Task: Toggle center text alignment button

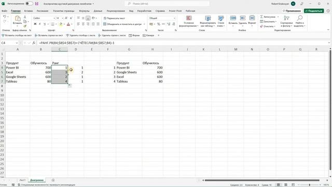Action: tap(83, 24)
